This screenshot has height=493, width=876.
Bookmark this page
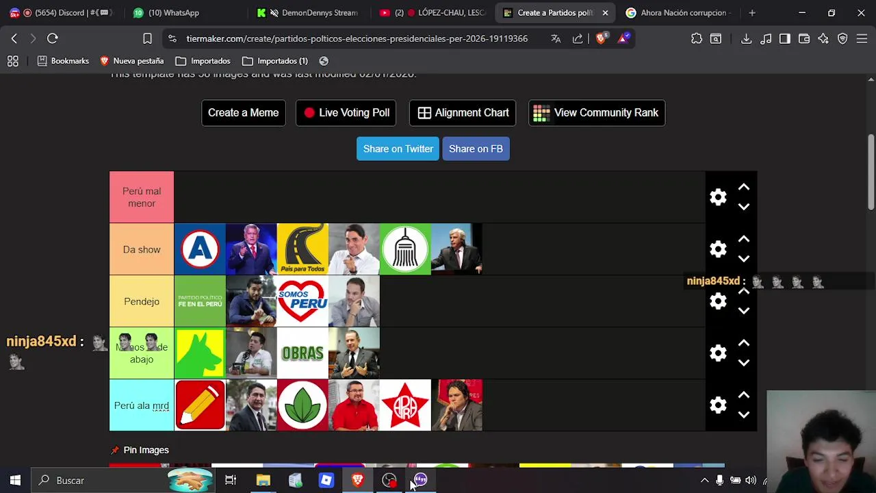pyautogui.click(x=147, y=38)
